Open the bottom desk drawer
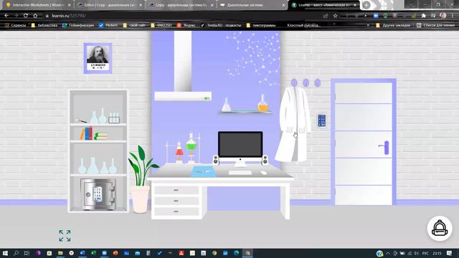This screenshot has width=459, height=258. pyautogui.click(x=176, y=211)
